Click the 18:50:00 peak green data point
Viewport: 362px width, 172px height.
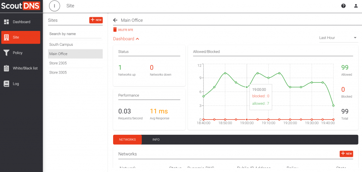pyautogui.click(x=225, y=73)
